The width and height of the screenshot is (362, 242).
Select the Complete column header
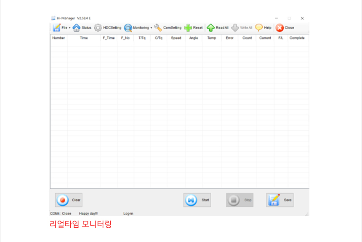coord(297,38)
